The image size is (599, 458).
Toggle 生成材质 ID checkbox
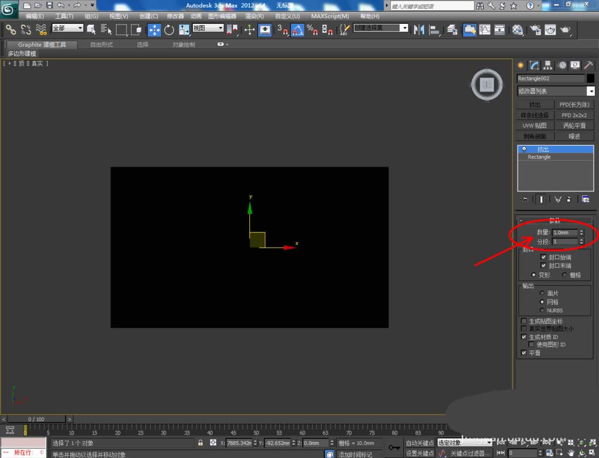click(524, 337)
